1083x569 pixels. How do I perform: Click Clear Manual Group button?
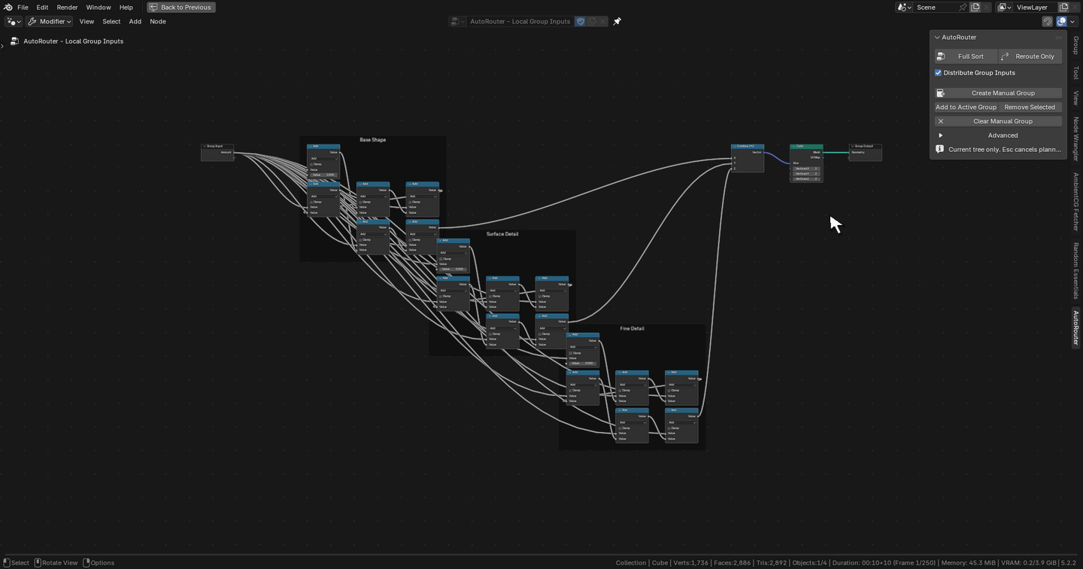point(998,121)
